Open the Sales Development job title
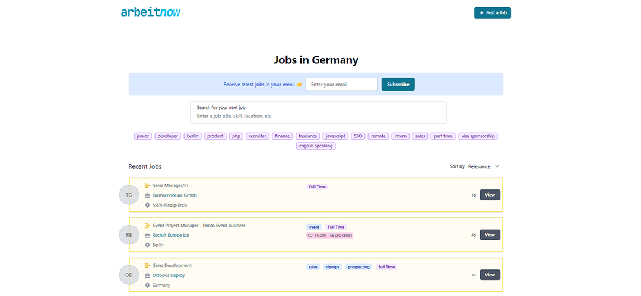 [172, 265]
